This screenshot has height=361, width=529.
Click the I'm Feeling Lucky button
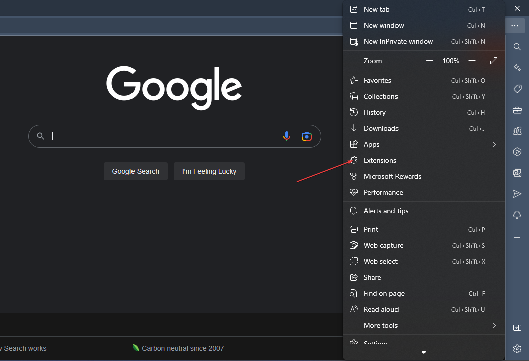pos(209,171)
